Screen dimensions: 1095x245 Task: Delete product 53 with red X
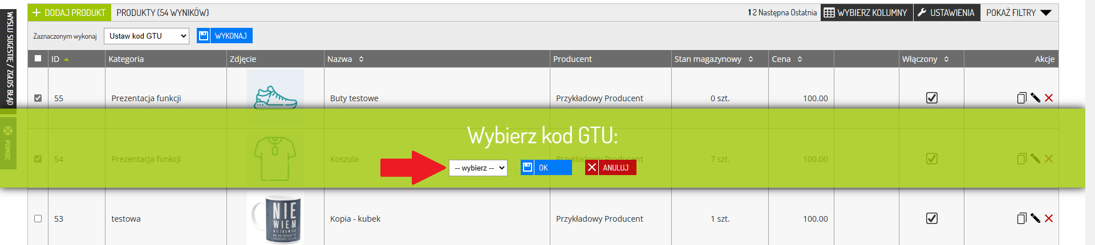pyautogui.click(x=1048, y=218)
